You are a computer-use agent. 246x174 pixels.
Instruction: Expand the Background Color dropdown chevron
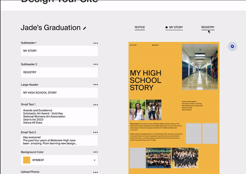coord(94,160)
